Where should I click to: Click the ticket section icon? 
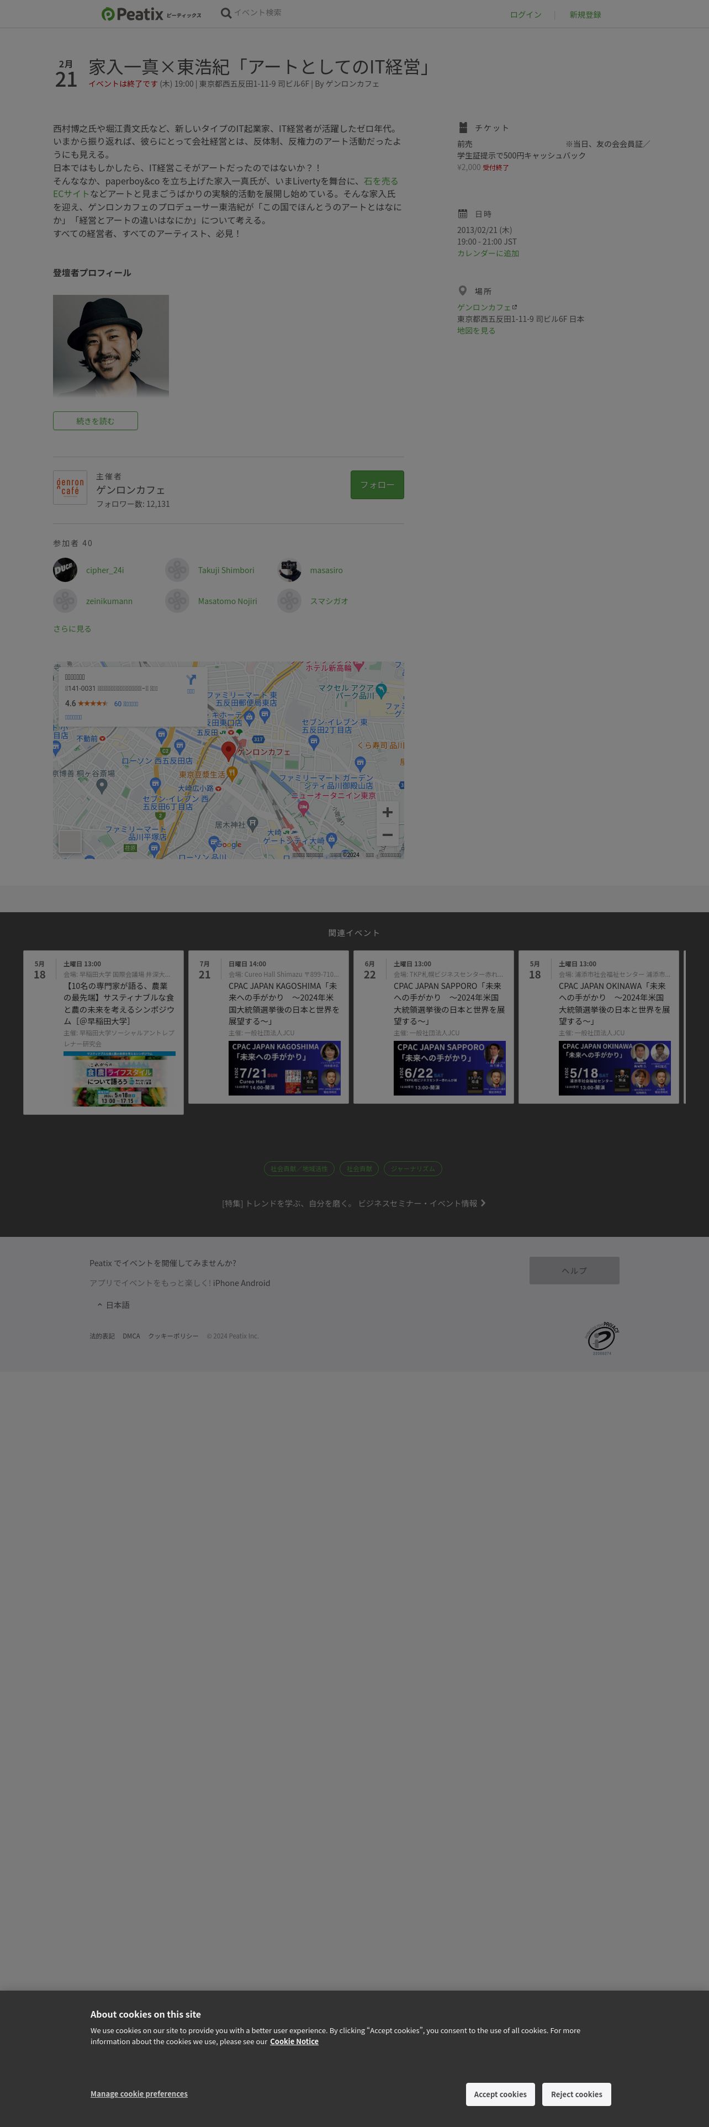coord(463,128)
